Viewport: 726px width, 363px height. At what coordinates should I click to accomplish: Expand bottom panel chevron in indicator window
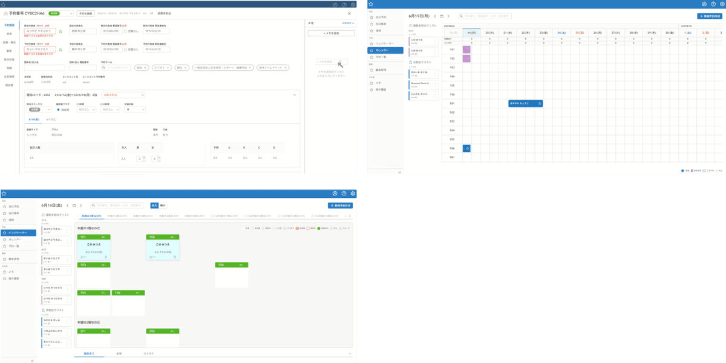(x=349, y=353)
